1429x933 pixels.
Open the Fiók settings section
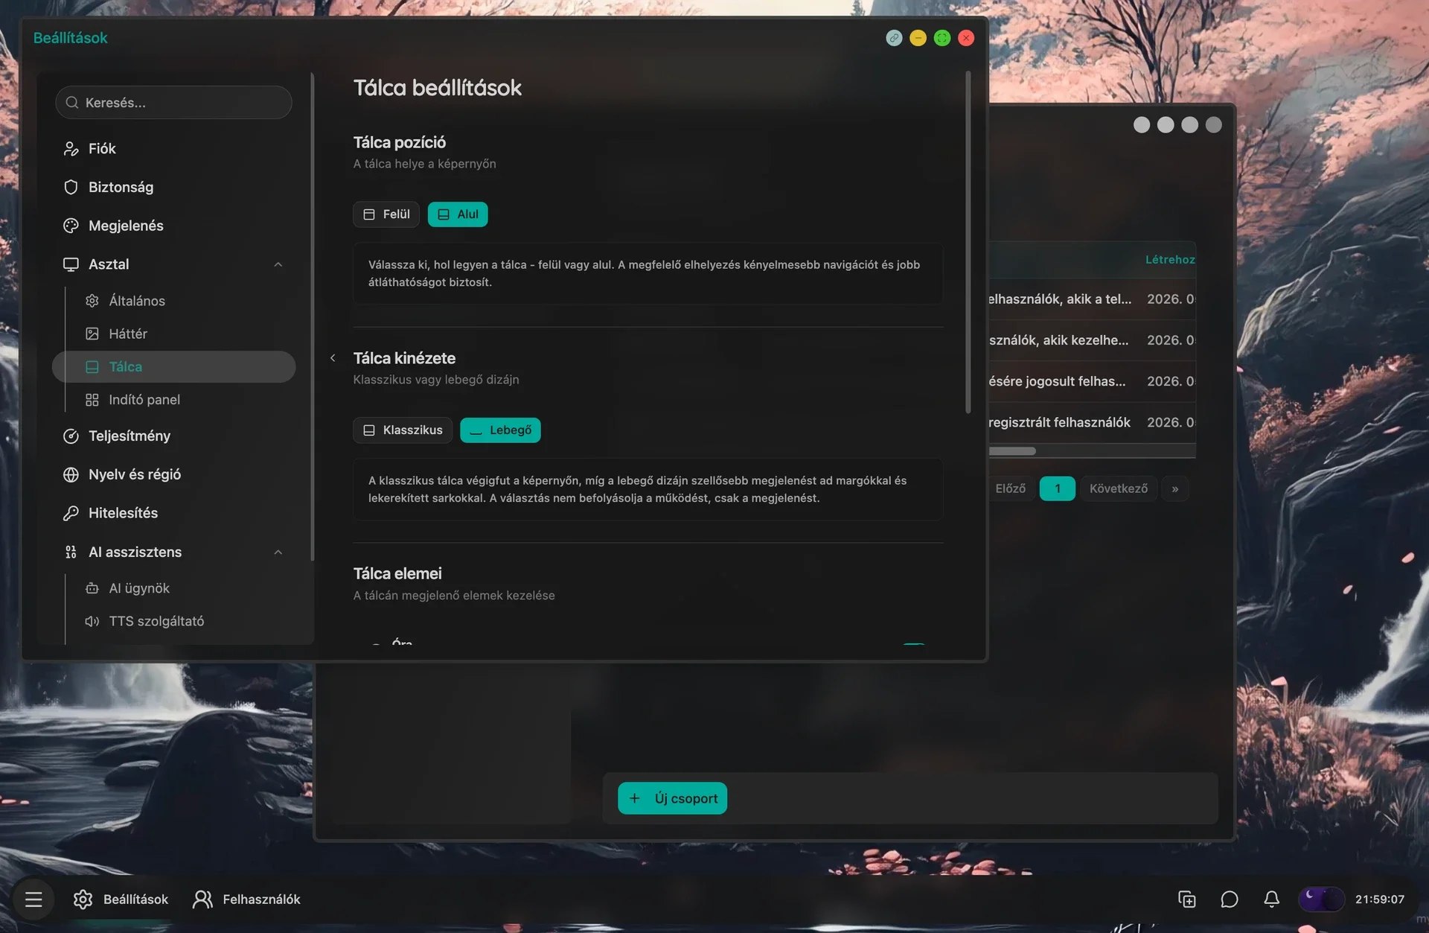coord(173,148)
